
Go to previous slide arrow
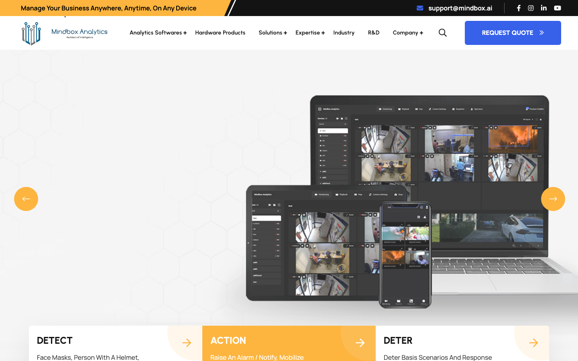pos(26,199)
